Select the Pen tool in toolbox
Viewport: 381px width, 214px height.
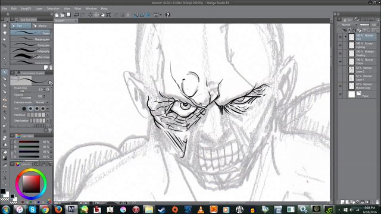pos(5,73)
